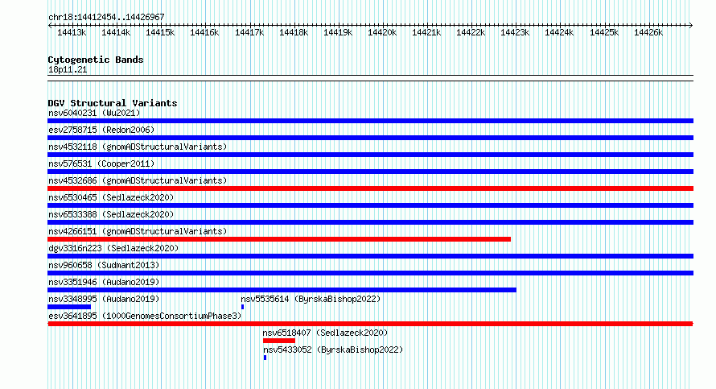The height and width of the screenshot is (389, 716).
Task: Select the 18p11.21 cytogenetic band label
Action: pyautogui.click(x=68, y=69)
